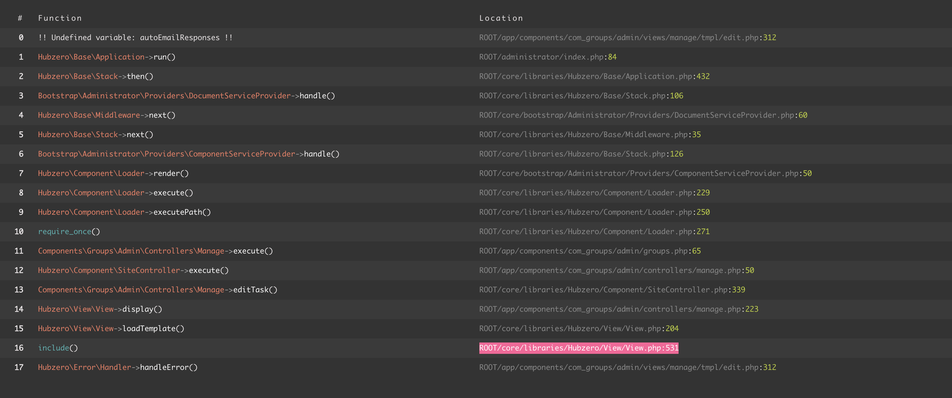The width and height of the screenshot is (952, 398).
Task: Click the administrator/index.php:84 location
Action: [x=547, y=57]
